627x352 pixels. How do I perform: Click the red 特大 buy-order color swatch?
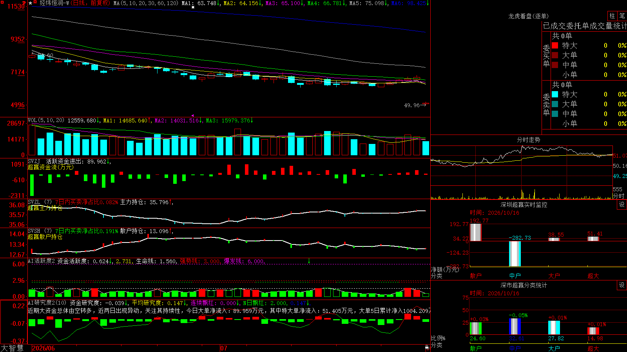point(555,45)
